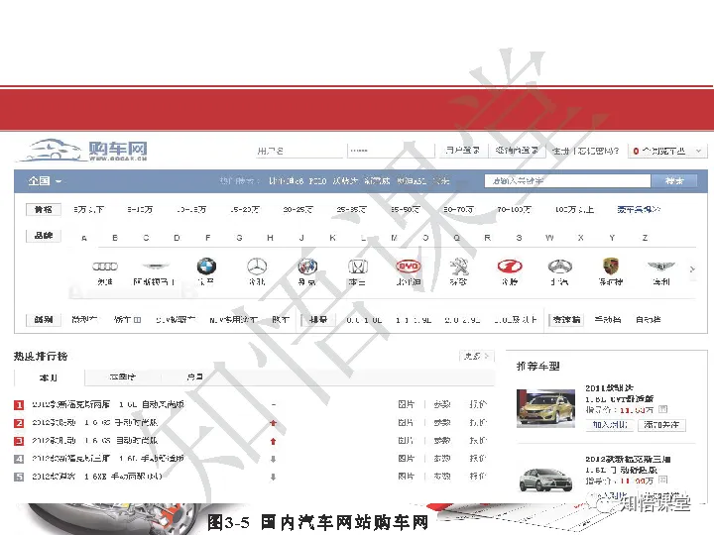Open the 更多条件>> more filters link
Screen dimensions: 714x535
coord(639,209)
